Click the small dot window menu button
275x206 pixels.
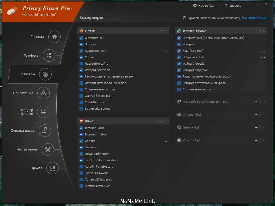(251, 5)
